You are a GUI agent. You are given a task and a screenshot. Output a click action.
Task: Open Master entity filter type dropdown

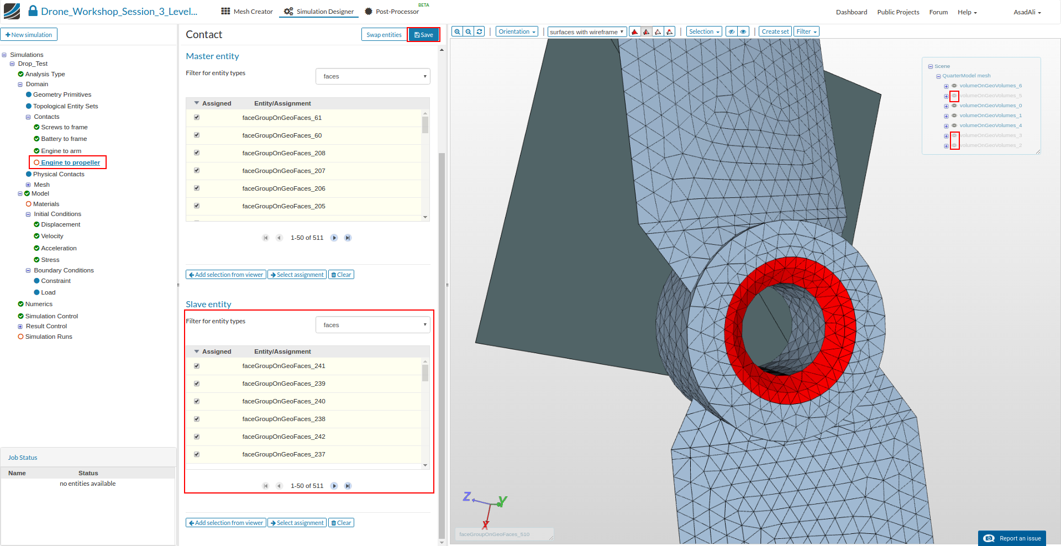(x=372, y=76)
